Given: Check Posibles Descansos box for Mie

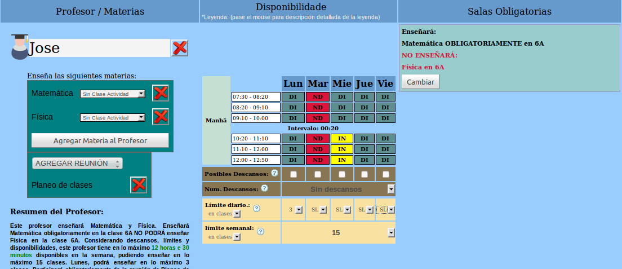Looking at the screenshot, I should 341,174.
